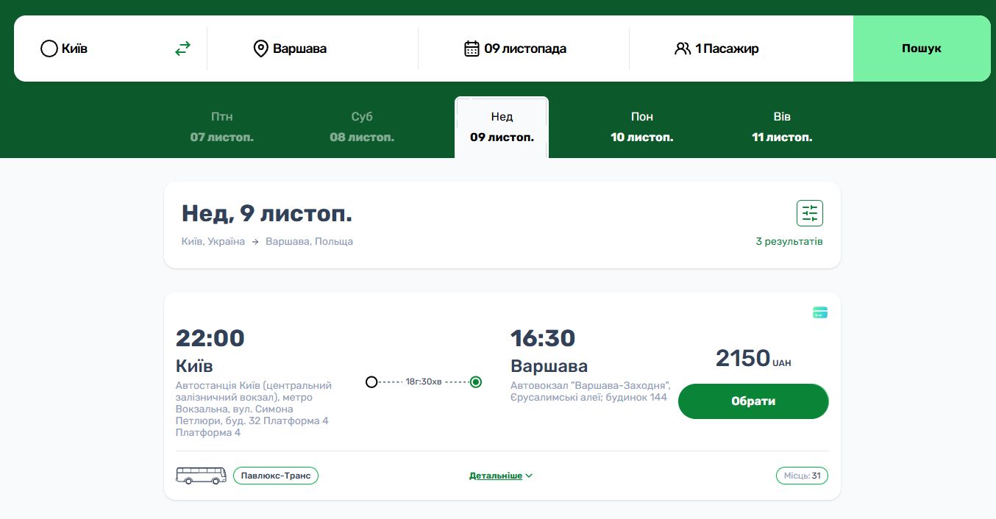Click the card payment icon
This screenshot has width=996, height=519.
pos(819,312)
